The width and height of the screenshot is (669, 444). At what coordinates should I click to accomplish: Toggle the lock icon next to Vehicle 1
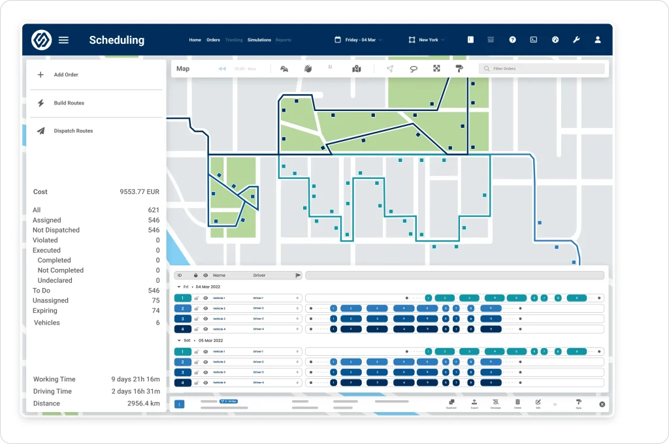tap(197, 298)
